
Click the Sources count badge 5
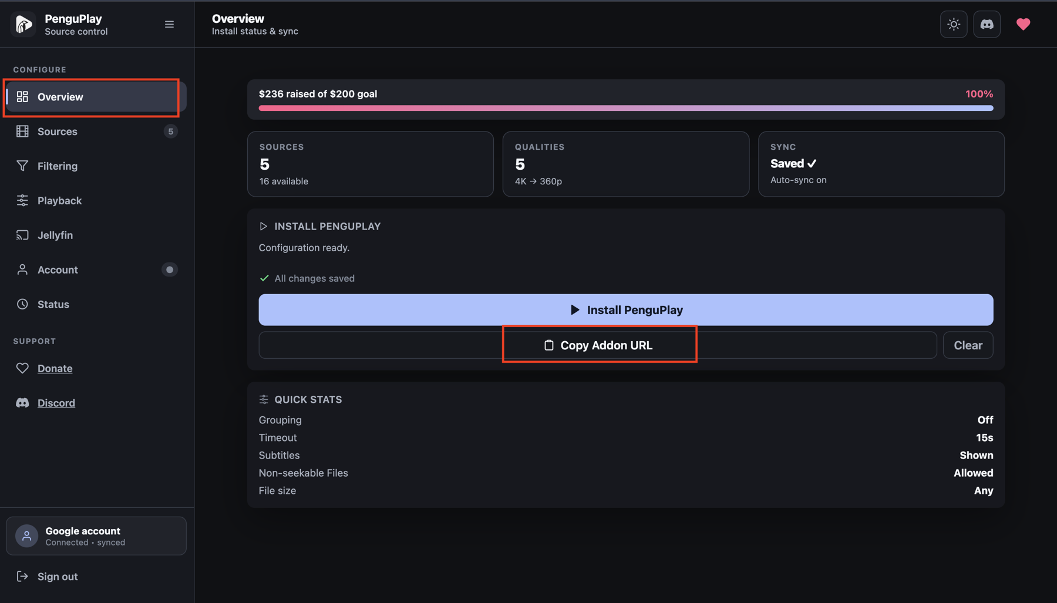[171, 132]
